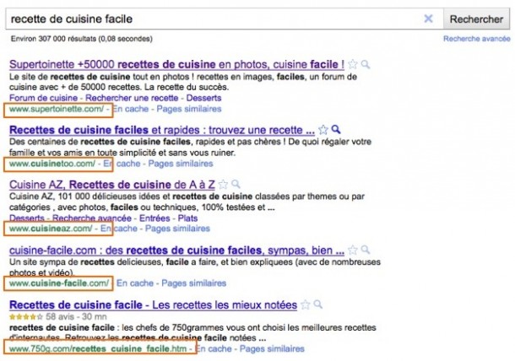515x361 pixels.
Task: Star the Supertoinette result
Action: (x=352, y=64)
